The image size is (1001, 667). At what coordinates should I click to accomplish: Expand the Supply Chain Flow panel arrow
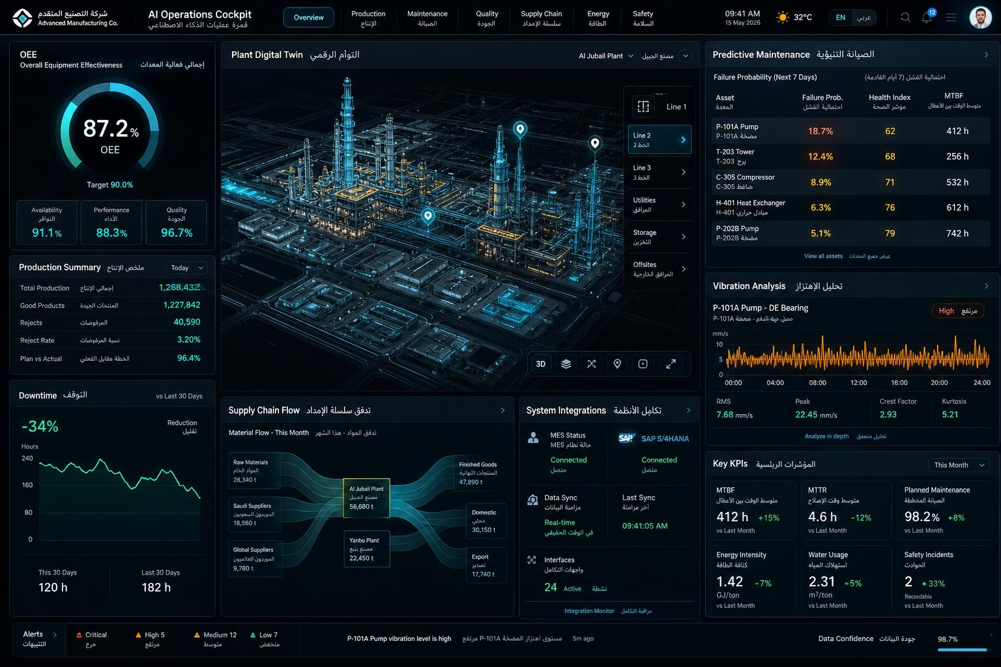coord(502,410)
